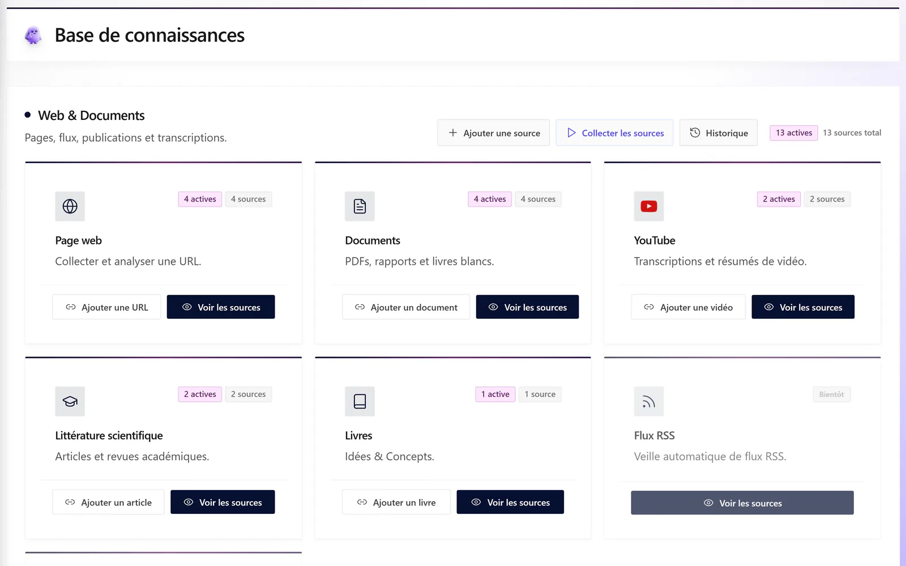View sources for Littérature scientifique
The width and height of the screenshot is (906, 566).
click(x=223, y=503)
